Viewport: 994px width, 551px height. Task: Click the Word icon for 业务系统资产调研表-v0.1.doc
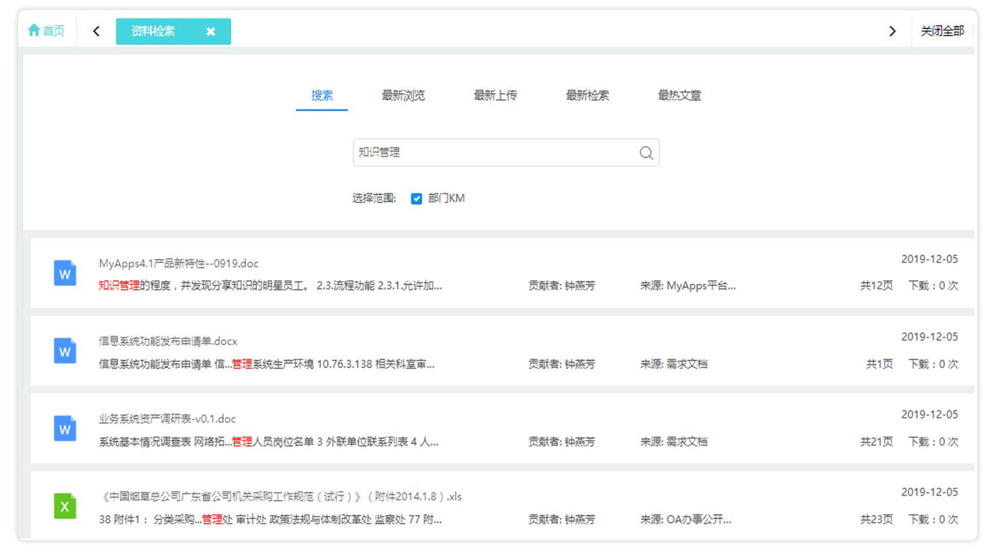65,429
